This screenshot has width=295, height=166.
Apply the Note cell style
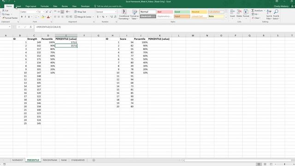216,17
